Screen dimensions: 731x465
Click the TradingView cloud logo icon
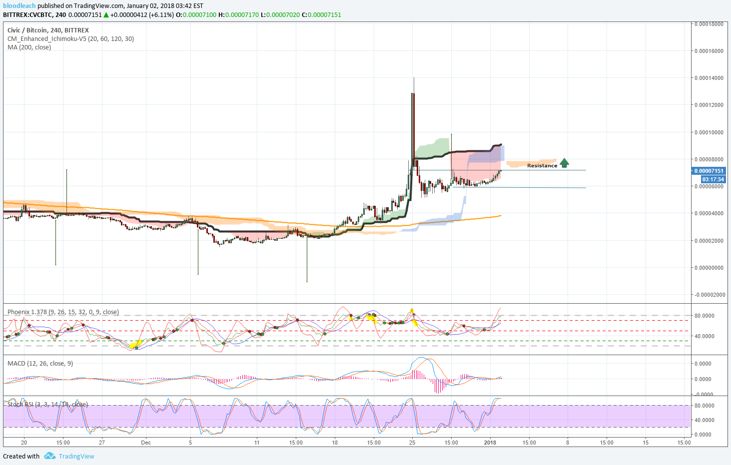point(49,456)
